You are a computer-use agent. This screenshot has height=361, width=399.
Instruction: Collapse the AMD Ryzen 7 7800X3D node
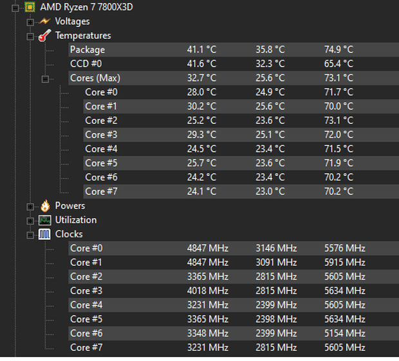(15, 8)
